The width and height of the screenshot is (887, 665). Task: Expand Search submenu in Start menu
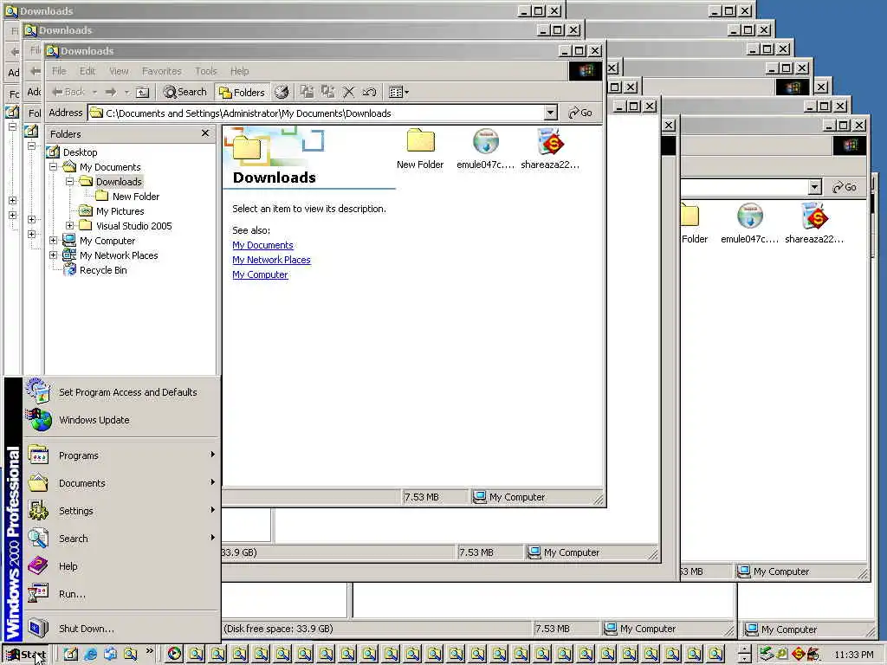click(121, 539)
